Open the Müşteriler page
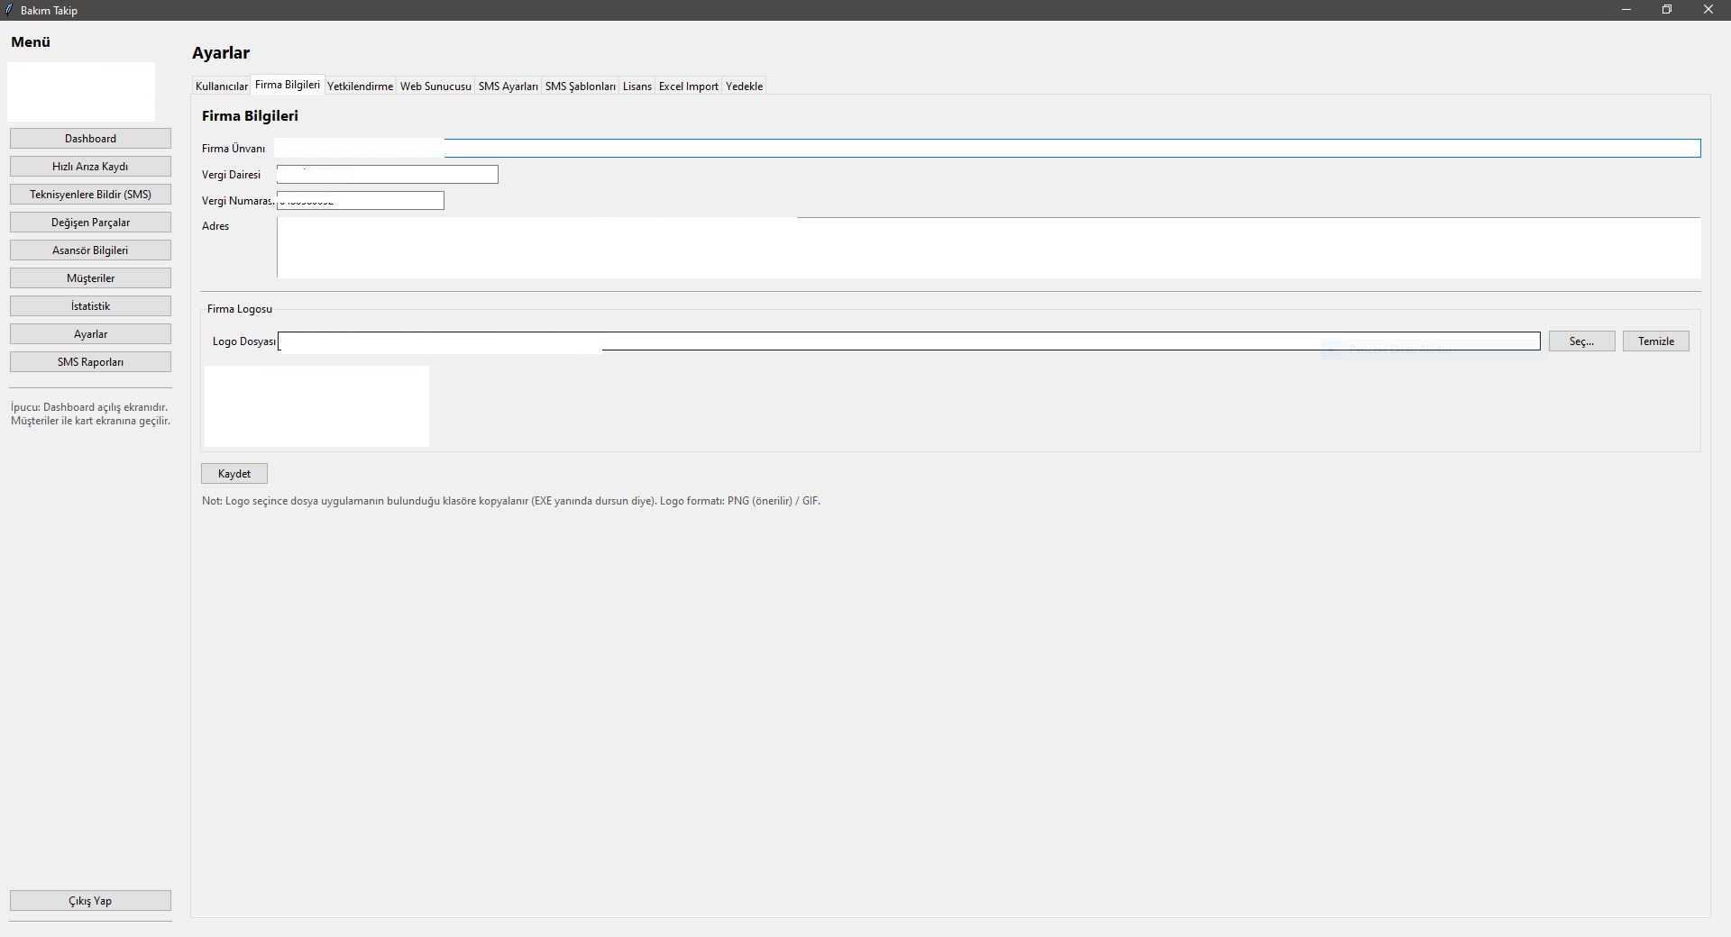The width and height of the screenshot is (1731, 937). pyautogui.click(x=90, y=278)
